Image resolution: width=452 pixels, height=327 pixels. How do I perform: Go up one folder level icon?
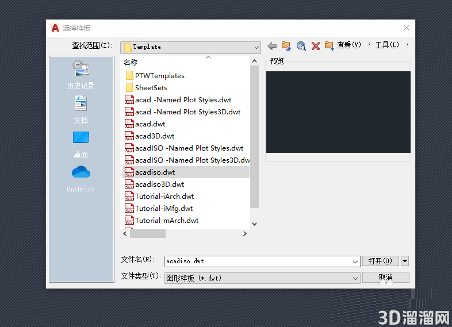[x=286, y=46]
